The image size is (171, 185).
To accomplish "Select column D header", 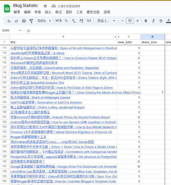I will pyautogui.click(x=152, y=37).
